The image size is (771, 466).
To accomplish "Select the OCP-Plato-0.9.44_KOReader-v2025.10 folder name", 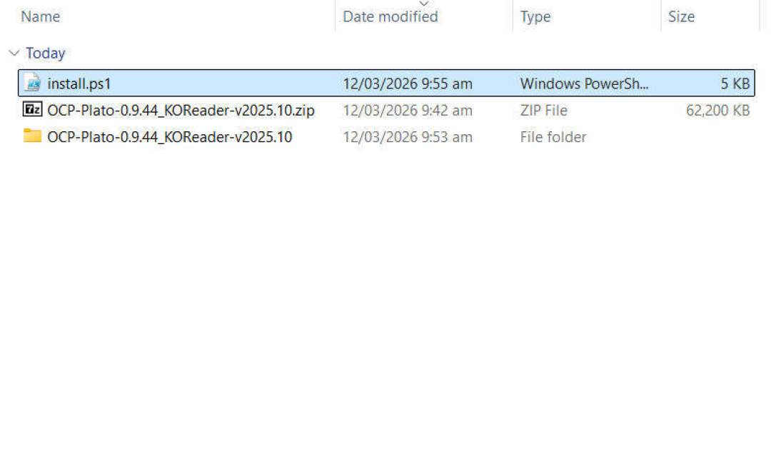I will pyautogui.click(x=170, y=136).
